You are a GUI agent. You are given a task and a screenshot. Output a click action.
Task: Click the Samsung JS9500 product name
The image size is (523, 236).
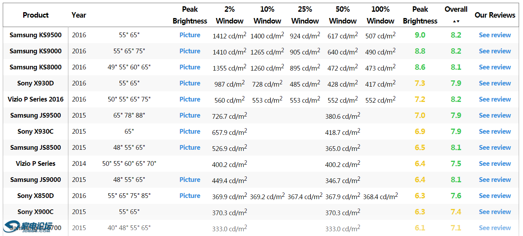click(x=35, y=115)
